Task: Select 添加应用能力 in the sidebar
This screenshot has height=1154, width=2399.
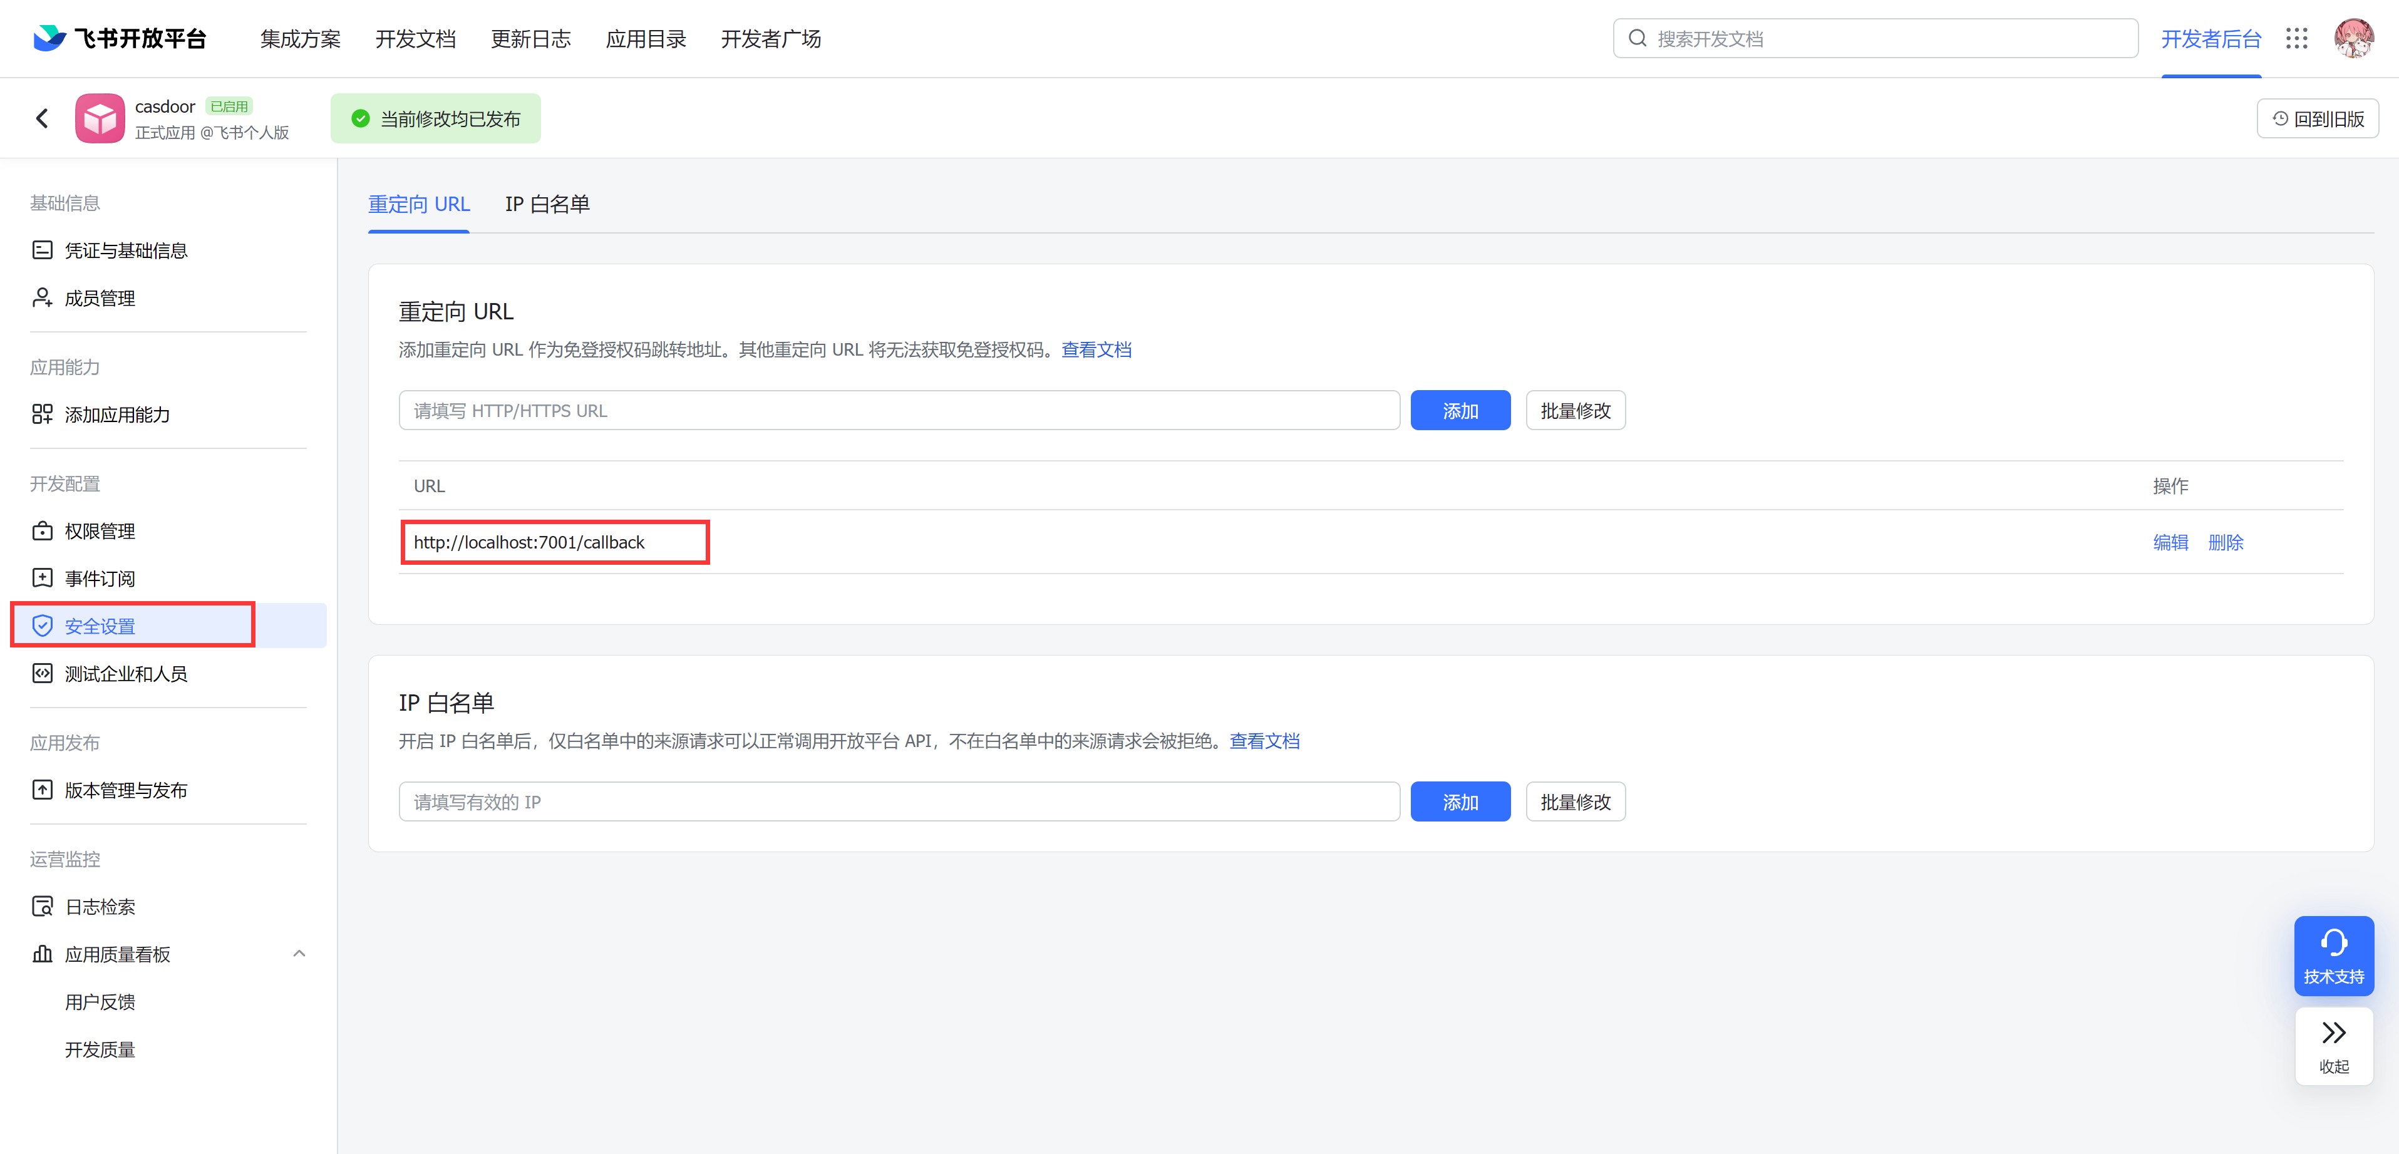Action: point(116,415)
